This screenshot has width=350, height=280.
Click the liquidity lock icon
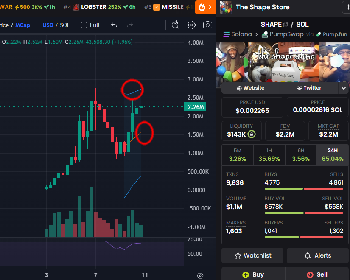coord(252,134)
